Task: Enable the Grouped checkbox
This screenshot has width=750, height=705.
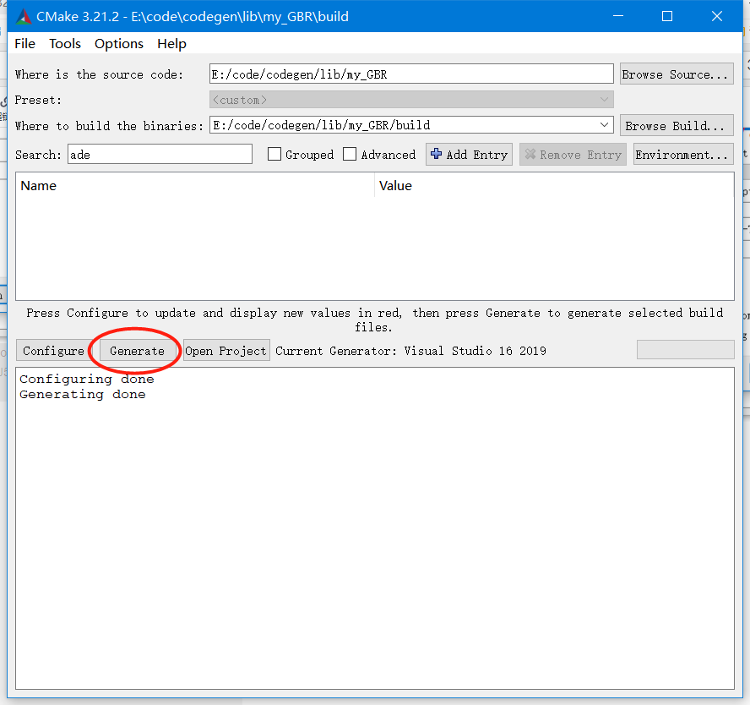Action: point(274,154)
